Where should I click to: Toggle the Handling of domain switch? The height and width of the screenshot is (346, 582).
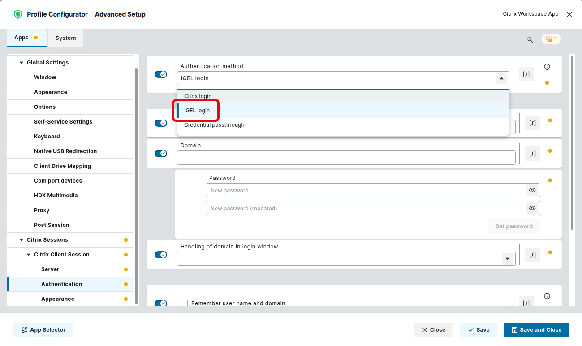click(x=161, y=255)
